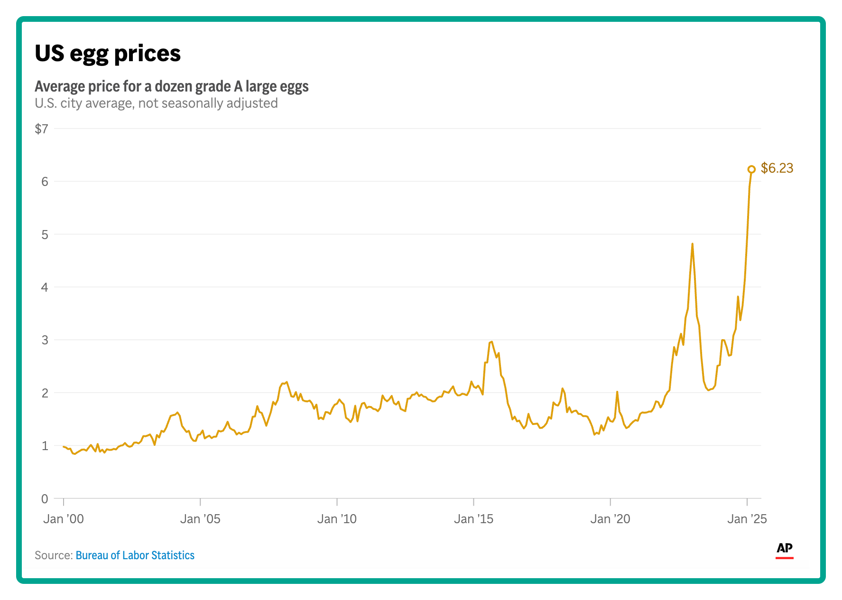Image resolution: width=842 pixels, height=600 pixels.
Task: Click the $6.23 value label
Action: point(777,168)
